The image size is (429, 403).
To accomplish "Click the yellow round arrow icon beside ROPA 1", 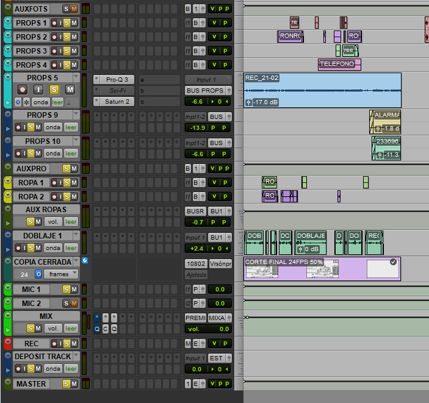I will 8,180.
